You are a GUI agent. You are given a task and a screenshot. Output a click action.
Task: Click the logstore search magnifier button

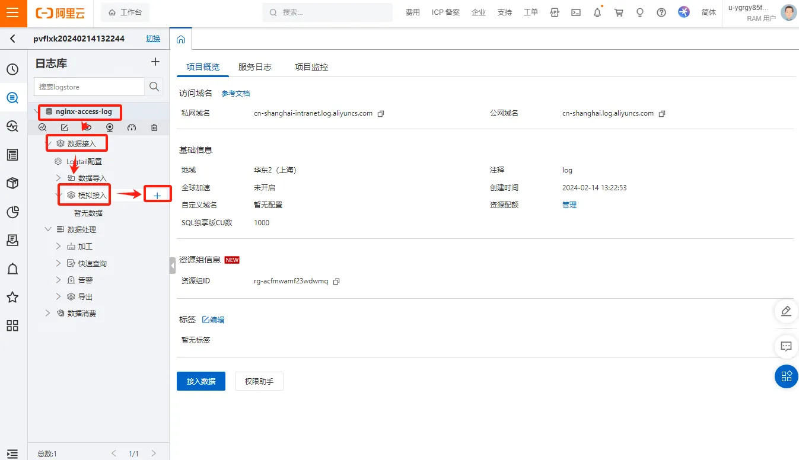154,87
